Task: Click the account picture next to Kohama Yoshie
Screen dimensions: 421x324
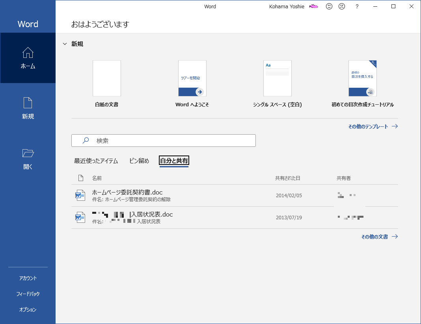Action: pos(313,6)
